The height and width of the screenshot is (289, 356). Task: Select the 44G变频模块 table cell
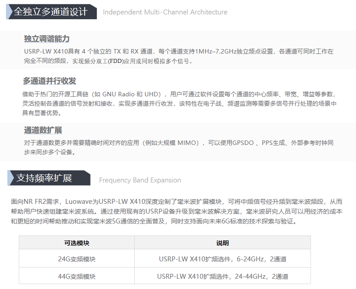(x=77, y=276)
